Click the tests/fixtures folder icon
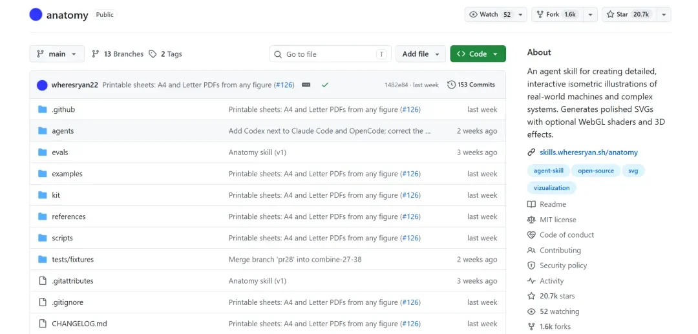The width and height of the screenshot is (698, 334). tap(42, 259)
